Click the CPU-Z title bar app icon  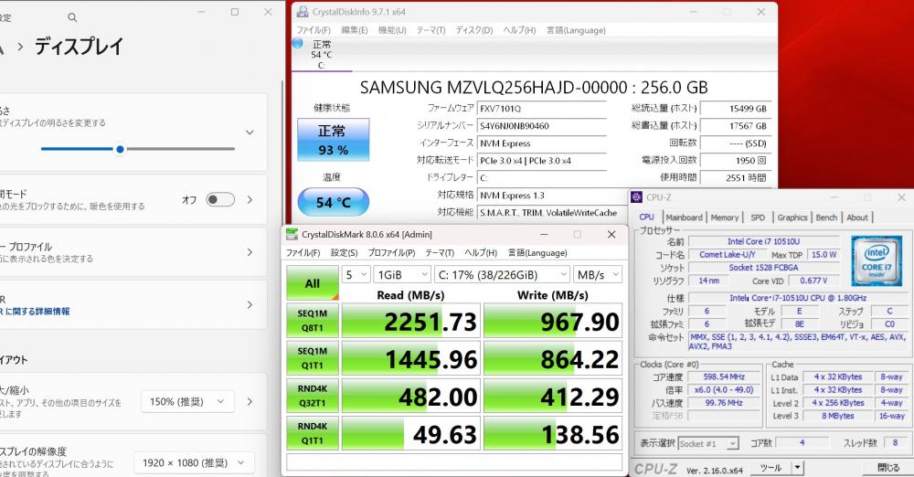tap(636, 197)
